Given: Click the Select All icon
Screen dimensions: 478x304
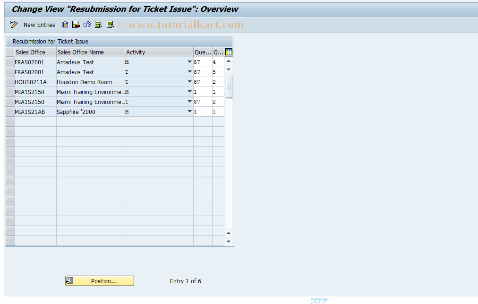Looking at the screenshot, I should [x=98, y=25].
